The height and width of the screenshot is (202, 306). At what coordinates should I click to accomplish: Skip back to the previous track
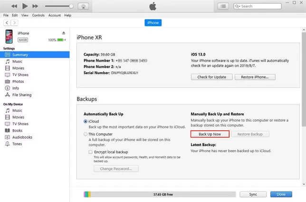pos(14,6)
